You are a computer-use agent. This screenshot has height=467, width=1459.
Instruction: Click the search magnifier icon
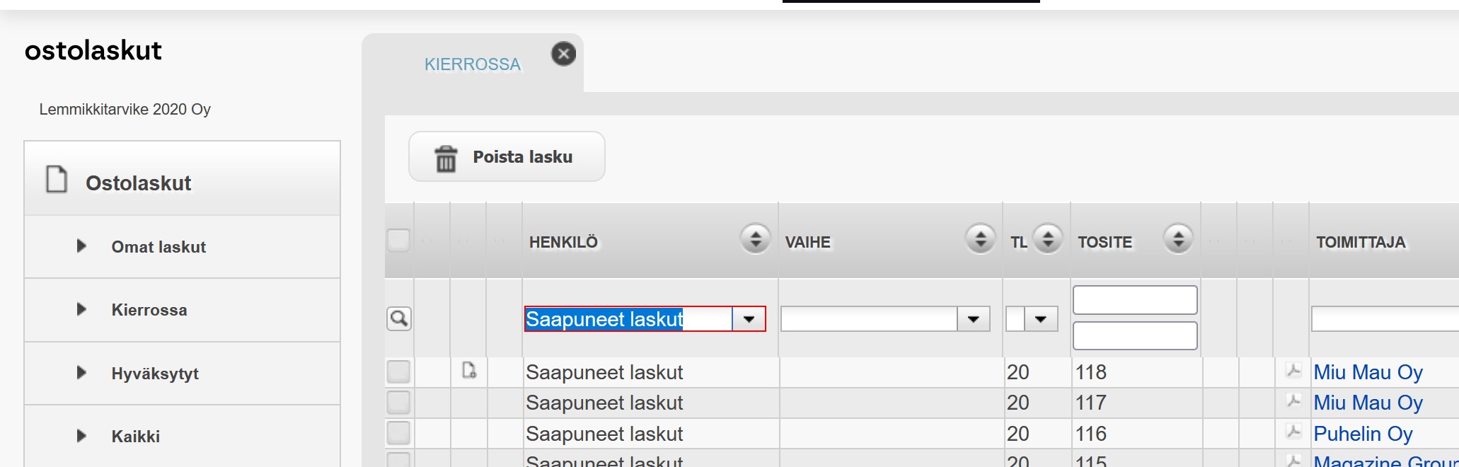coord(399,318)
